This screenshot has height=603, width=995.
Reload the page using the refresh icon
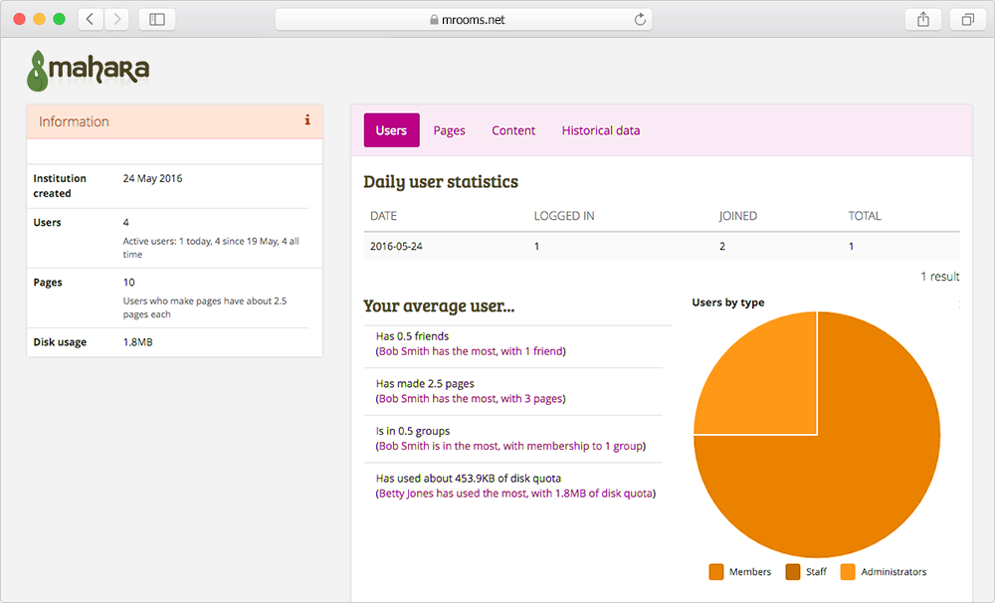[x=640, y=19]
